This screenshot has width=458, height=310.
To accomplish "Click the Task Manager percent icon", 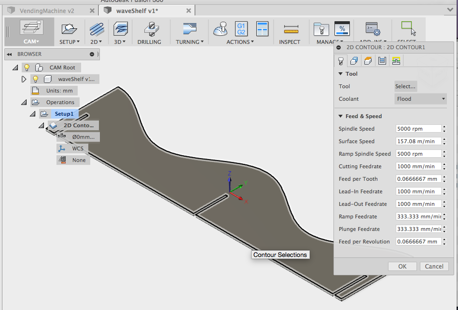I will pos(342,28).
